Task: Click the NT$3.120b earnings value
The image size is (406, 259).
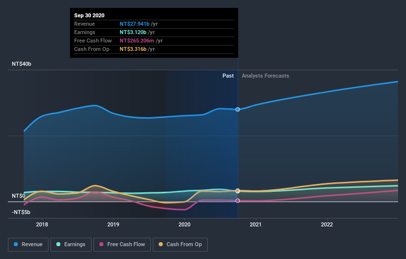Action: [x=133, y=32]
